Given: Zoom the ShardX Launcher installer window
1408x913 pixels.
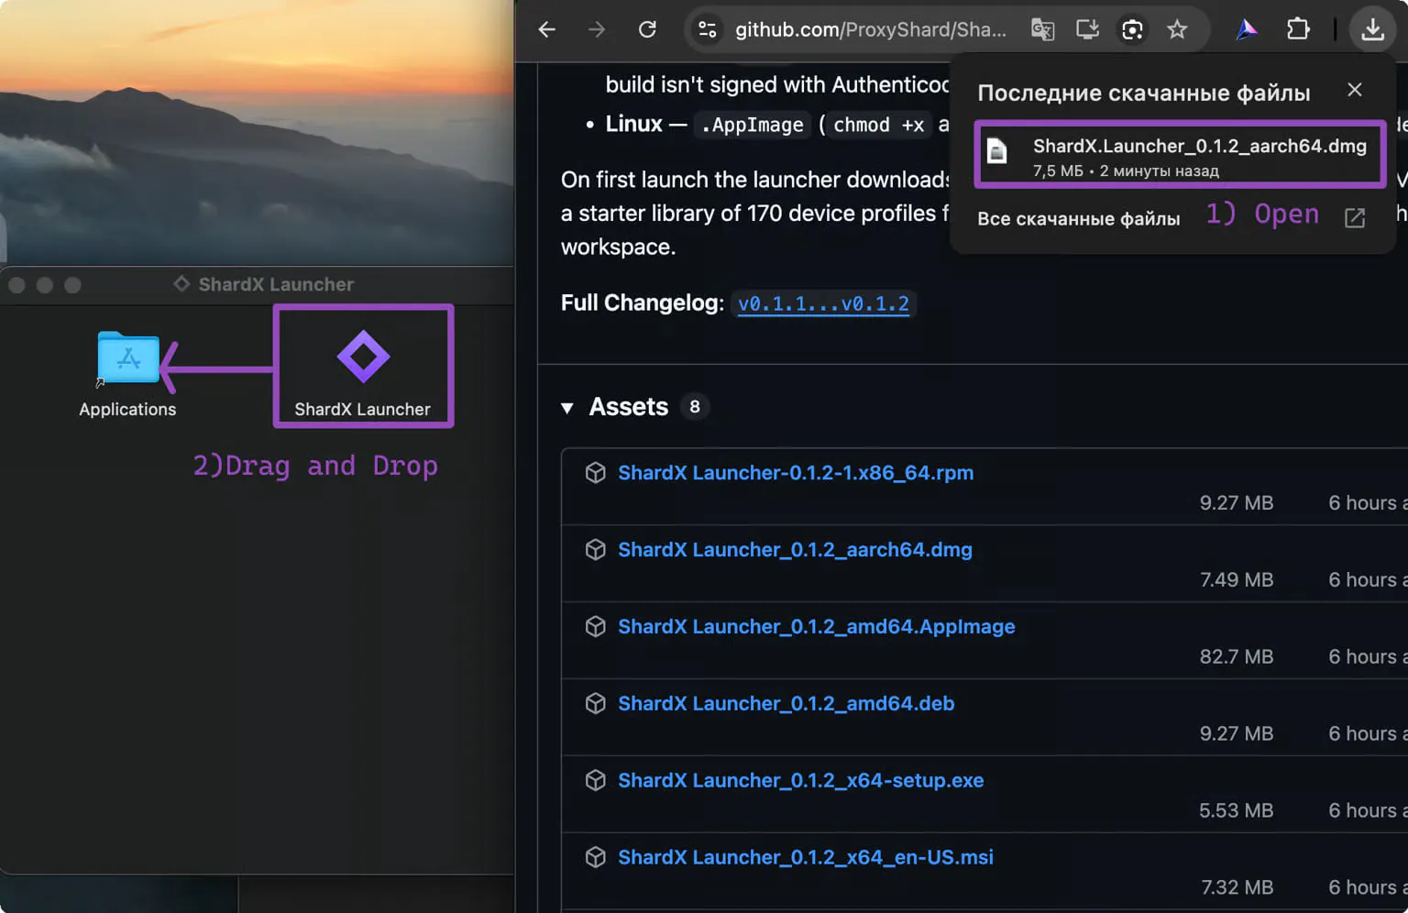Looking at the screenshot, I should point(72,285).
